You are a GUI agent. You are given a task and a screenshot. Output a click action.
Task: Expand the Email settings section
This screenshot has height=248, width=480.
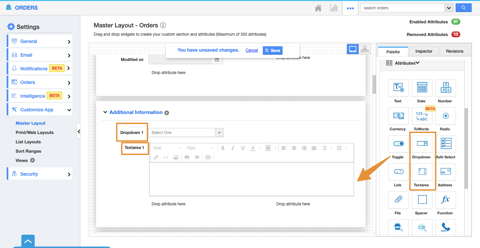click(x=39, y=55)
